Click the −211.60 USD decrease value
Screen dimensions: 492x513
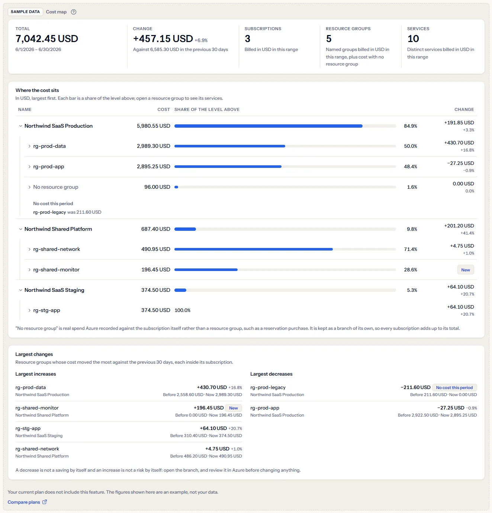click(x=415, y=388)
